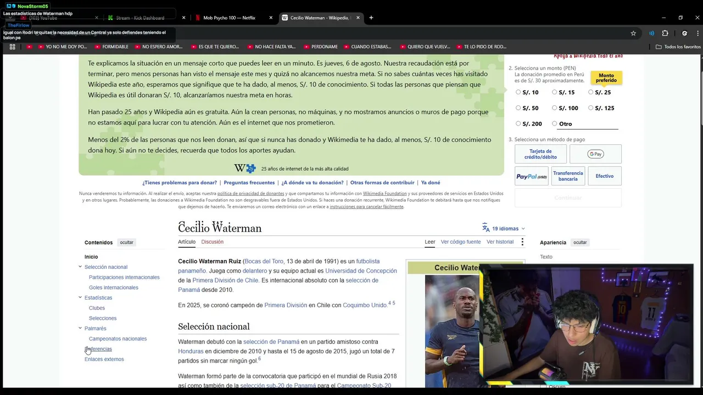Select the S/. 200 donation amount
The height and width of the screenshot is (395, 703).
(518, 124)
